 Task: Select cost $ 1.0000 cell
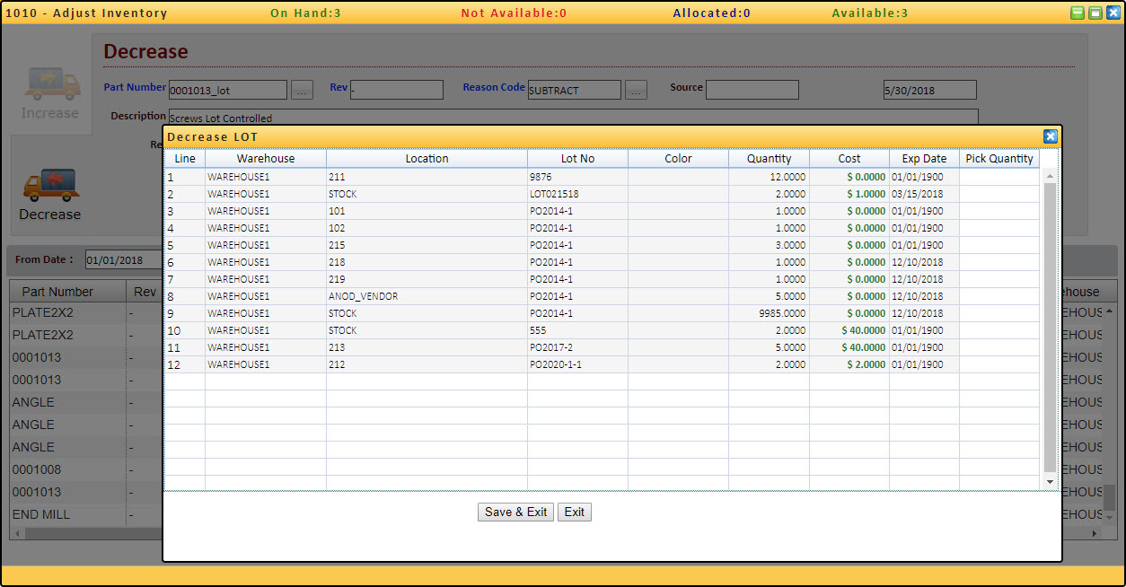coord(849,194)
